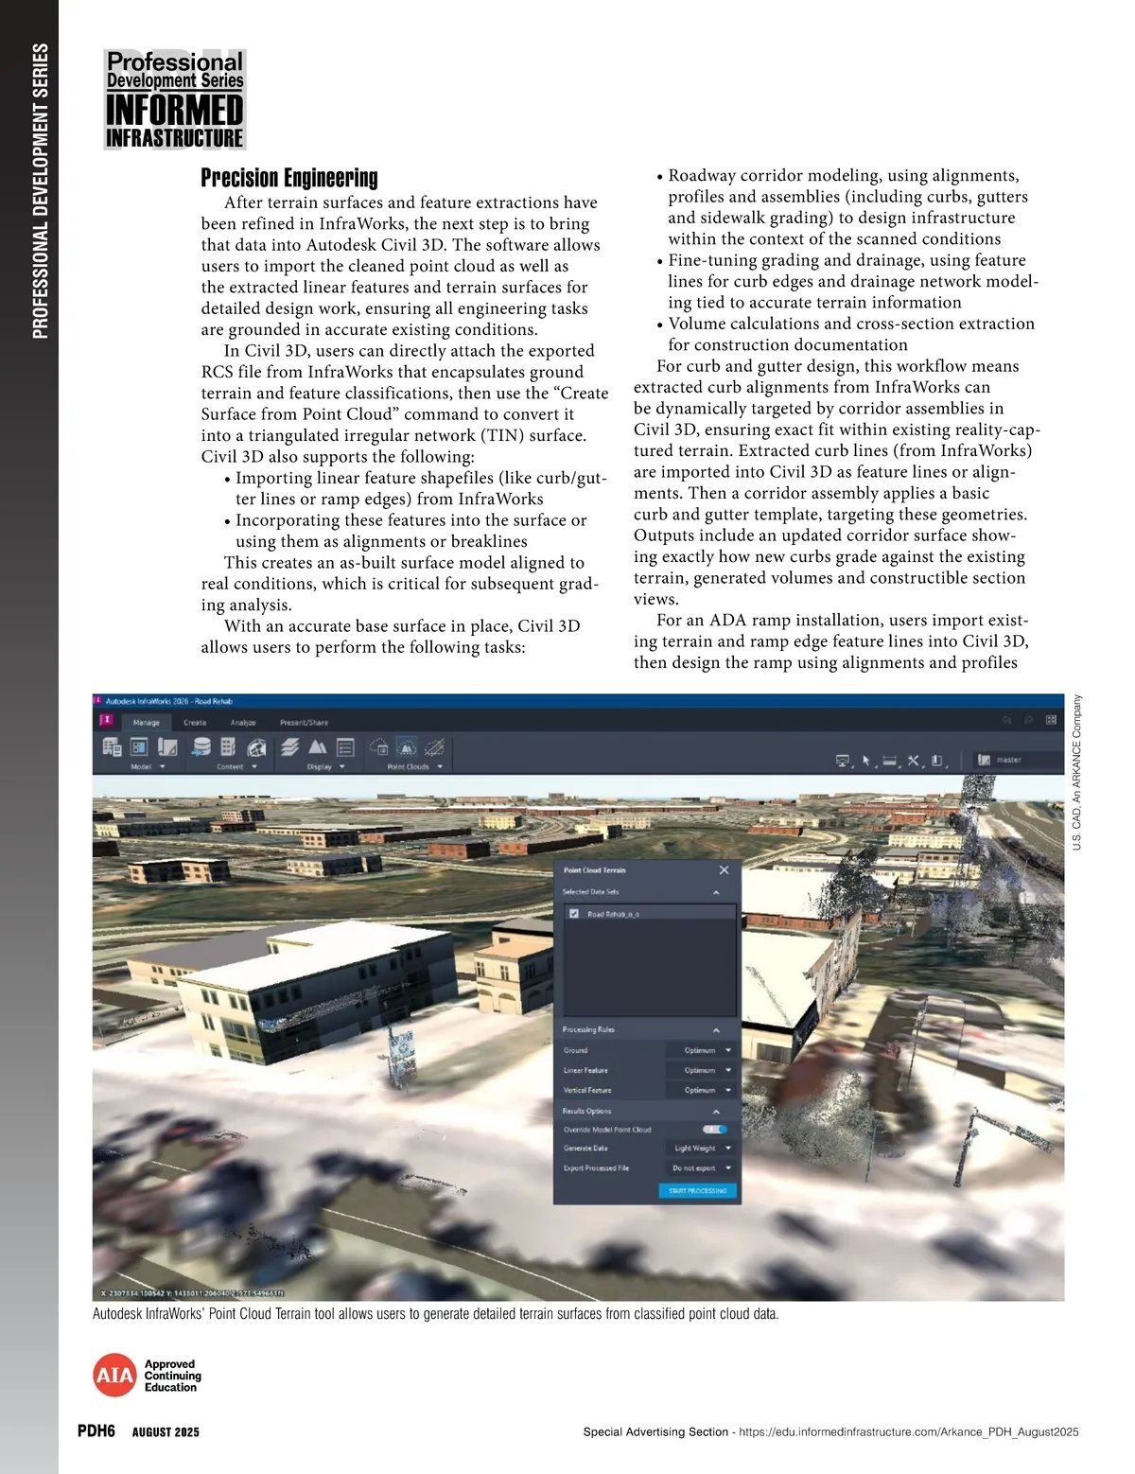Screen dimensions: 1135x1474
Task: Click the Point Cloud Terrain toolbar icon
Action: coord(406,746)
